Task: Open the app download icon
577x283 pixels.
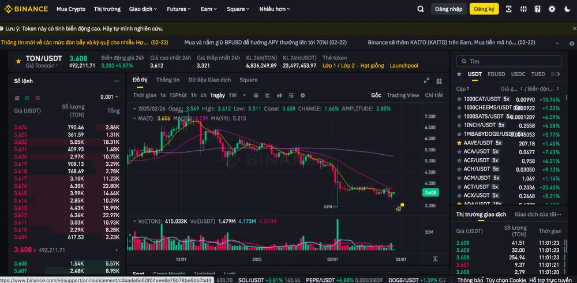Action: pyautogui.click(x=509, y=9)
